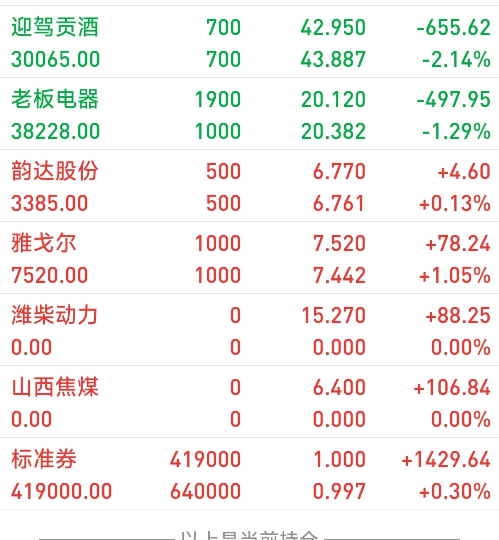The width and height of the screenshot is (499, 540).
Task: Select the 潍柴动力 holding row
Action: pyautogui.click(x=249, y=330)
